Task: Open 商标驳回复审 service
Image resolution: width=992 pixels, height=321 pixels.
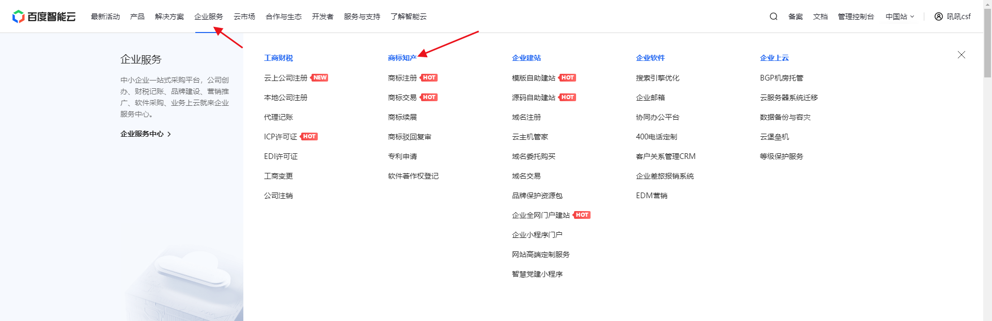Action: coord(410,137)
